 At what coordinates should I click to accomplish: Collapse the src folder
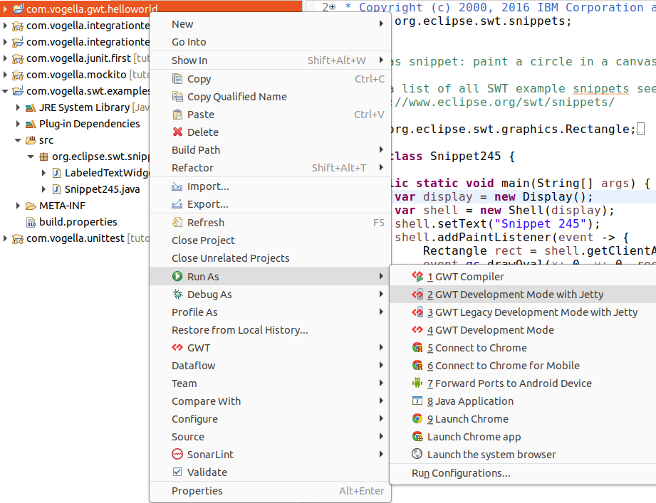click(18, 140)
